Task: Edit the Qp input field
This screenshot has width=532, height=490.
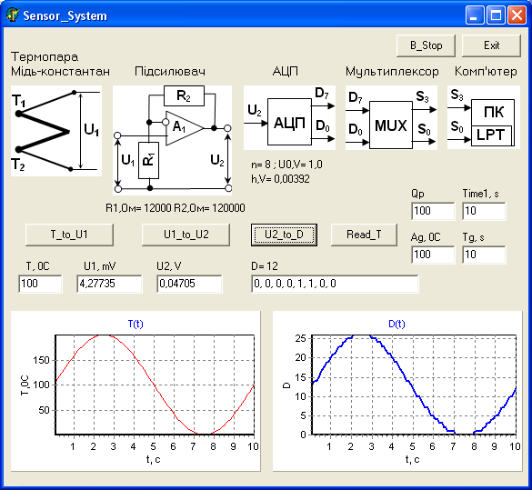Action: [x=433, y=211]
